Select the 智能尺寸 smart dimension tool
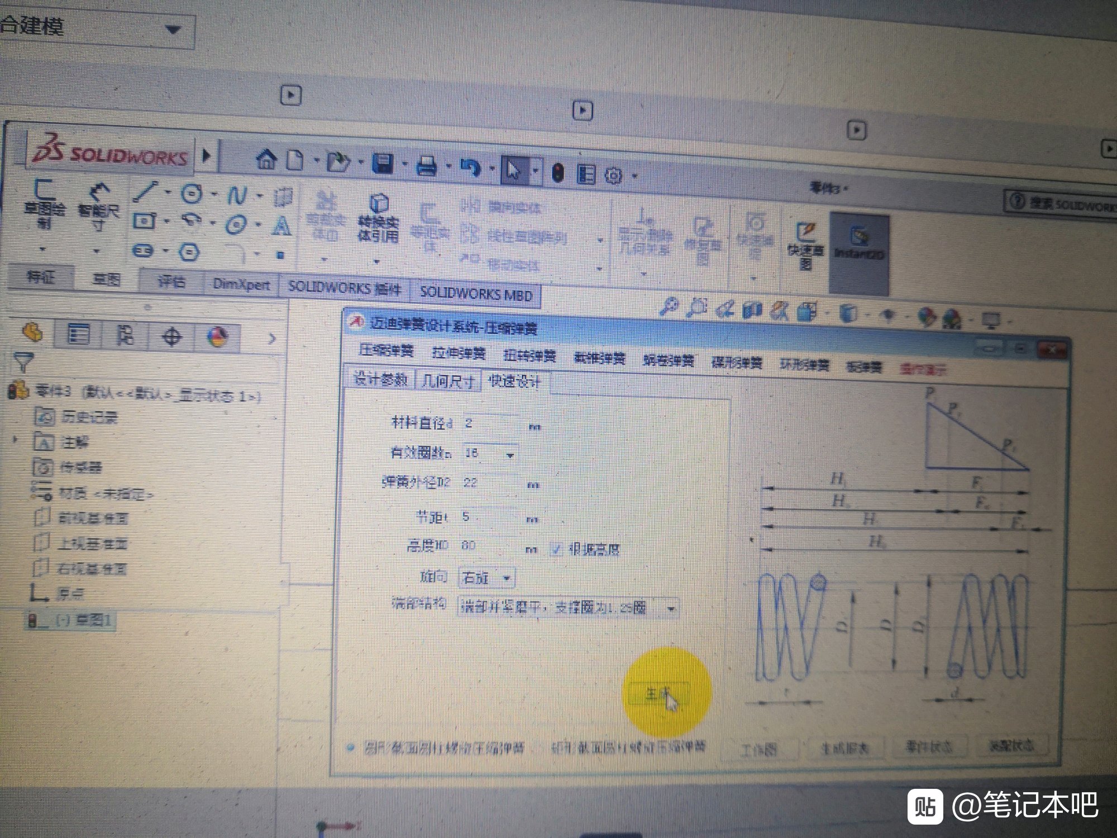 99,207
